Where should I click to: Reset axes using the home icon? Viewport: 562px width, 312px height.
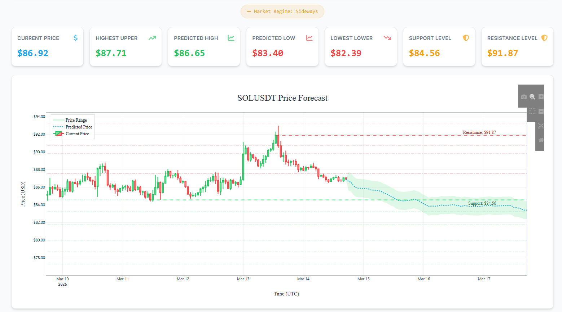[x=541, y=140]
